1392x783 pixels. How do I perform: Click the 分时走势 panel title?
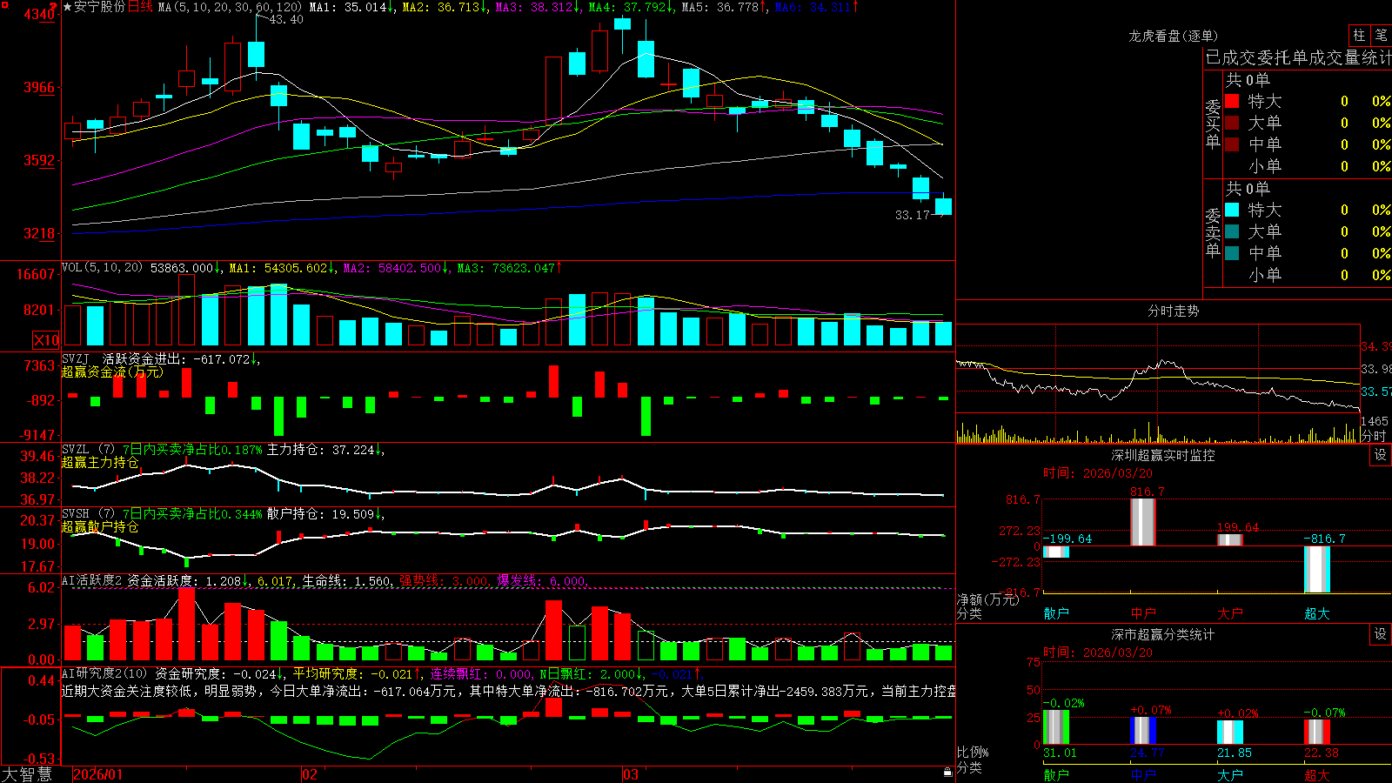1173,311
